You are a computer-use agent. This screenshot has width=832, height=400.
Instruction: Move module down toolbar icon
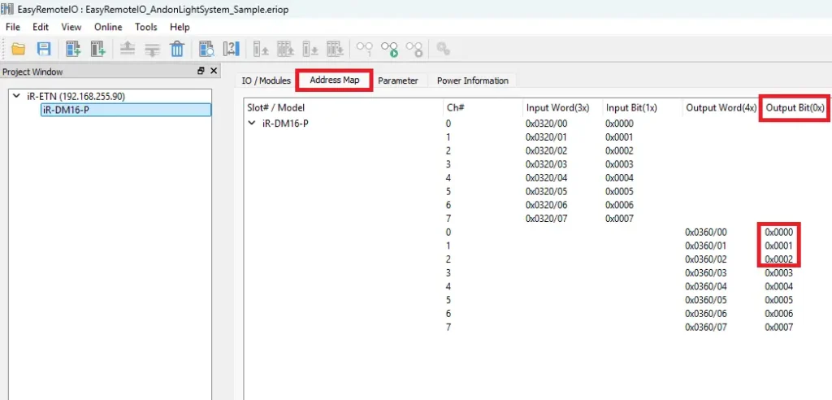[152, 50]
